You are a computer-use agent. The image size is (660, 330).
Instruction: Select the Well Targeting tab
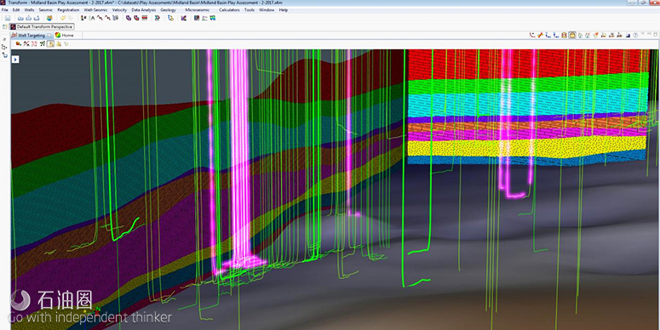32,36
